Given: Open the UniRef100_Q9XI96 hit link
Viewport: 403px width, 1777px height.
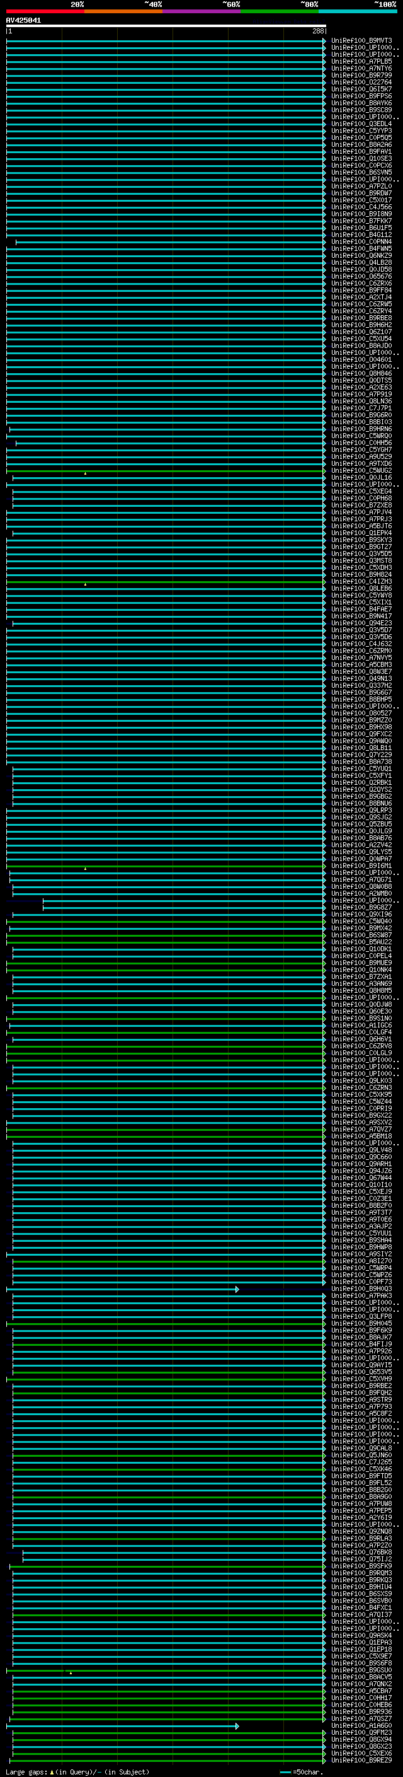Looking at the screenshot, I should point(361,915).
